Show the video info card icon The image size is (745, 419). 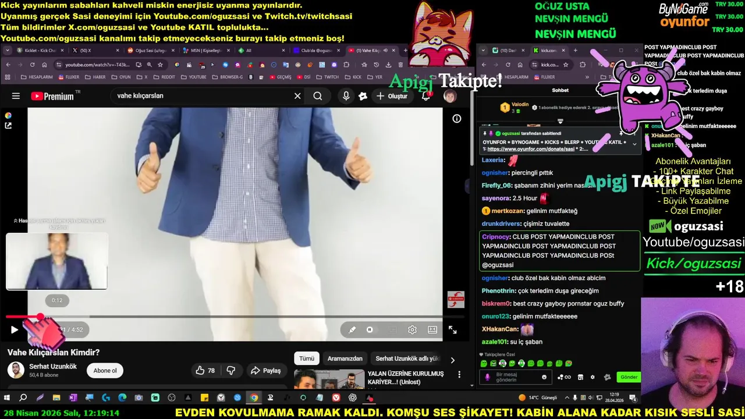[x=457, y=119]
